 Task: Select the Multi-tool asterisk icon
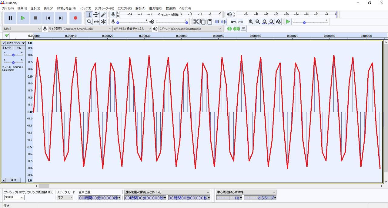coord(103,22)
